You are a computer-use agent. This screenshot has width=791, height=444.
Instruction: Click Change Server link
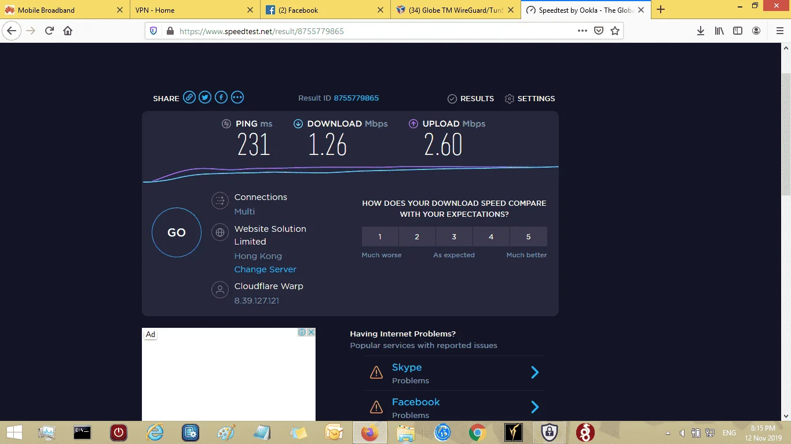pos(265,269)
